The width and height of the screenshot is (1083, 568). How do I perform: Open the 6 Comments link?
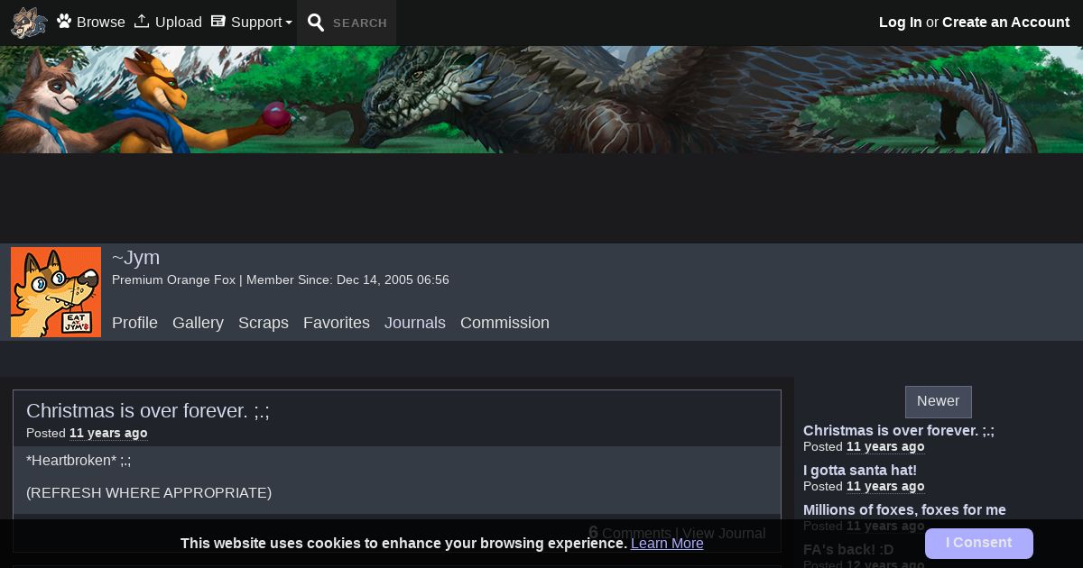coord(630,533)
